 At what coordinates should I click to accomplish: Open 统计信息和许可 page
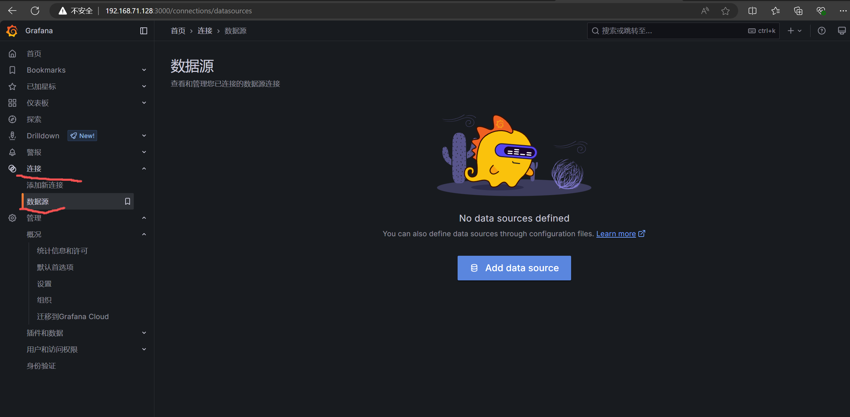pyautogui.click(x=62, y=251)
